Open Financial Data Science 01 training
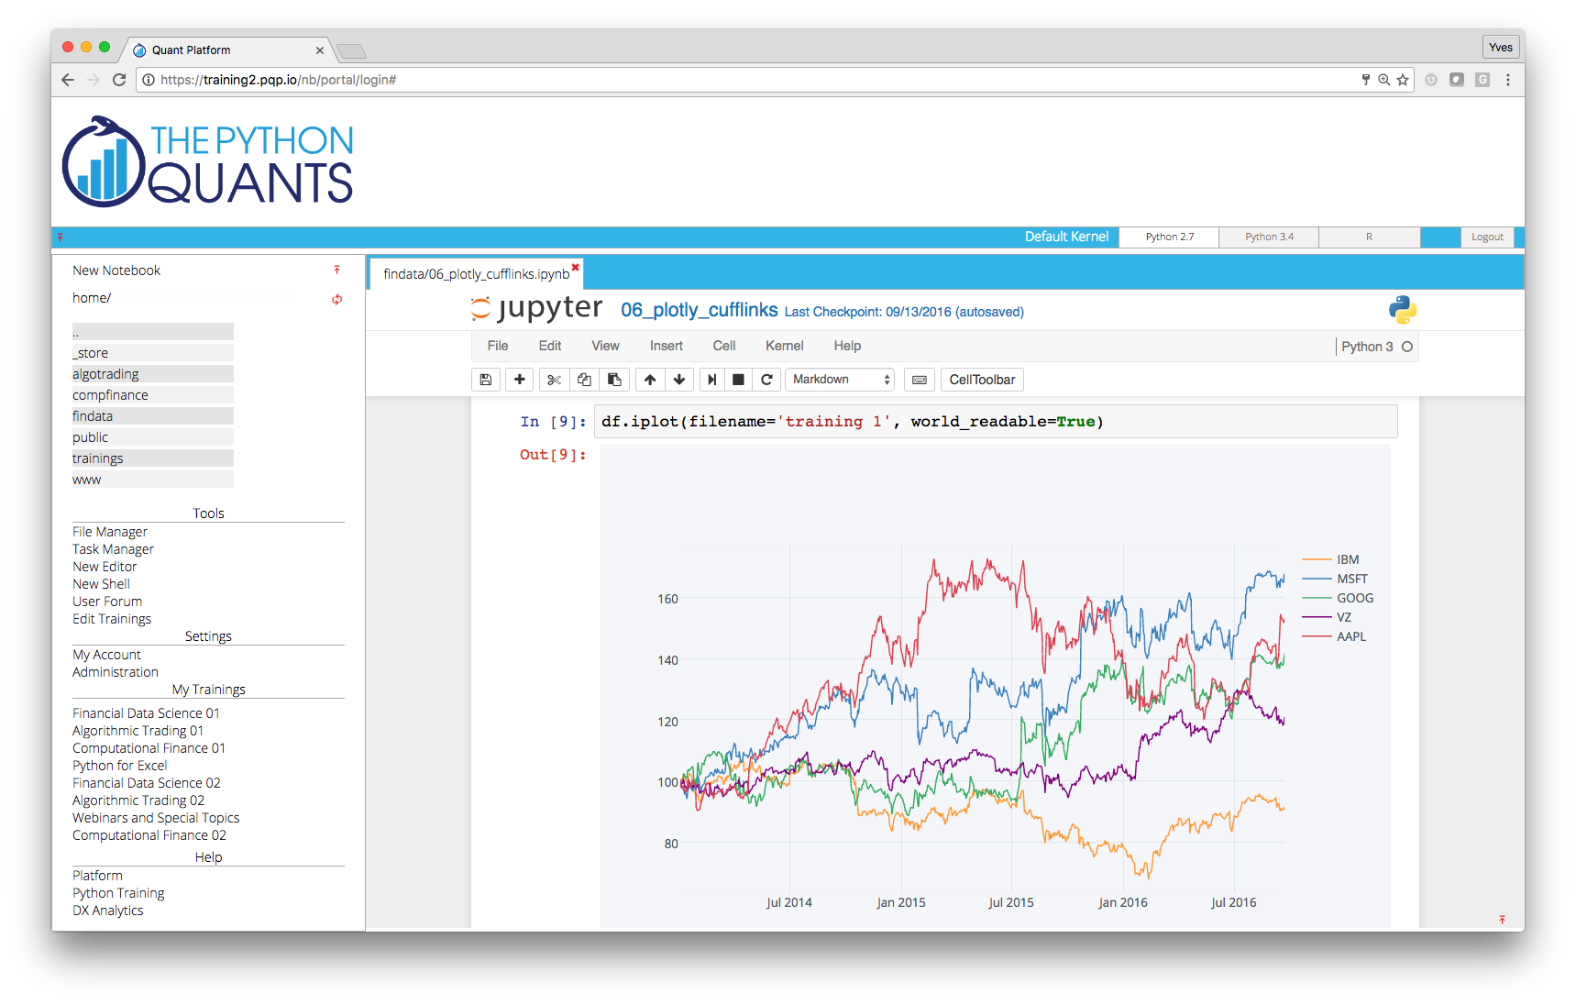Image resolution: width=1576 pixels, height=1005 pixels. pos(146,713)
